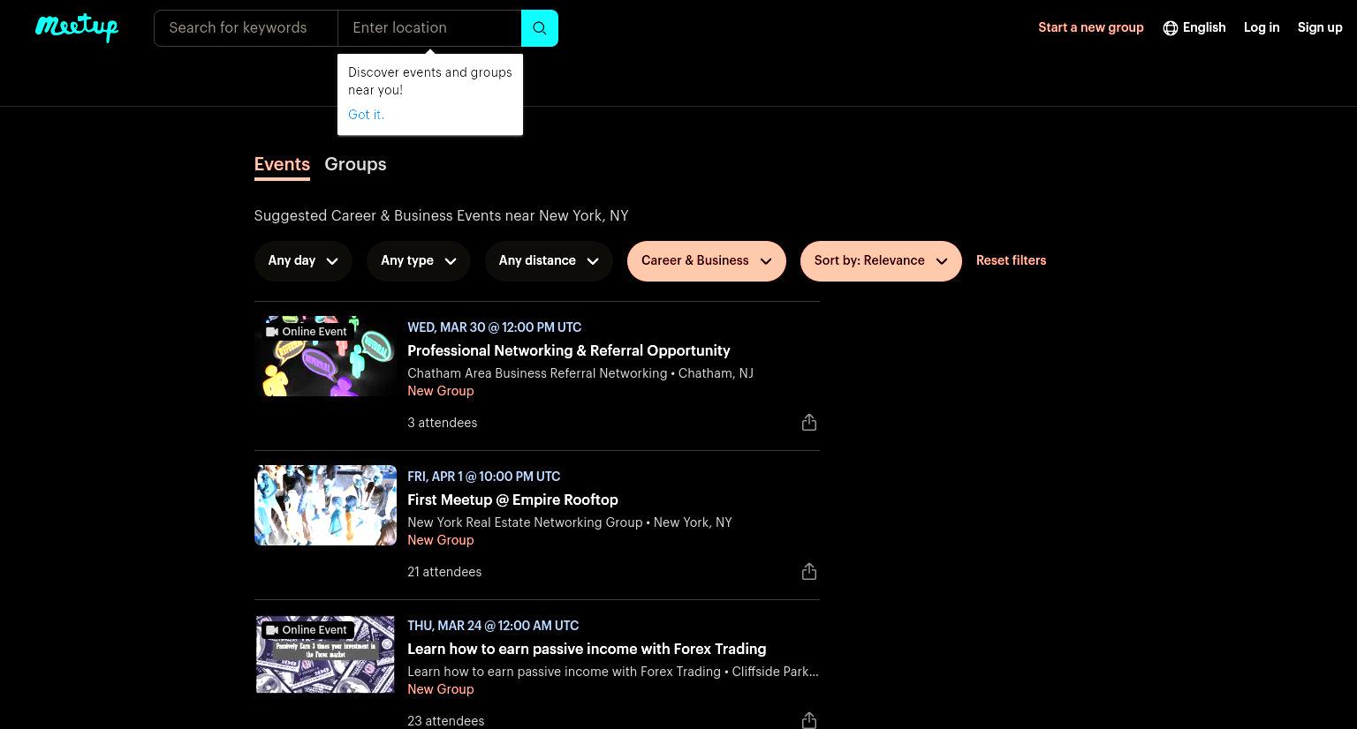
Task: Click New York Real Estate Networking Group text
Action: coord(525,523)
